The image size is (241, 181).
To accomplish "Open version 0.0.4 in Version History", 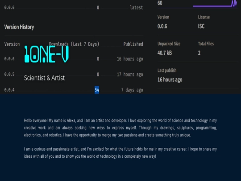I will coord(9,90).
